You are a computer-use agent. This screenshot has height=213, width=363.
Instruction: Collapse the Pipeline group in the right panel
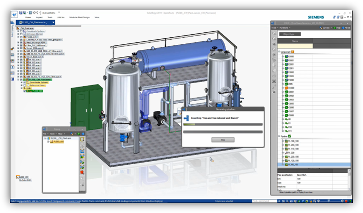coord(279,136)
